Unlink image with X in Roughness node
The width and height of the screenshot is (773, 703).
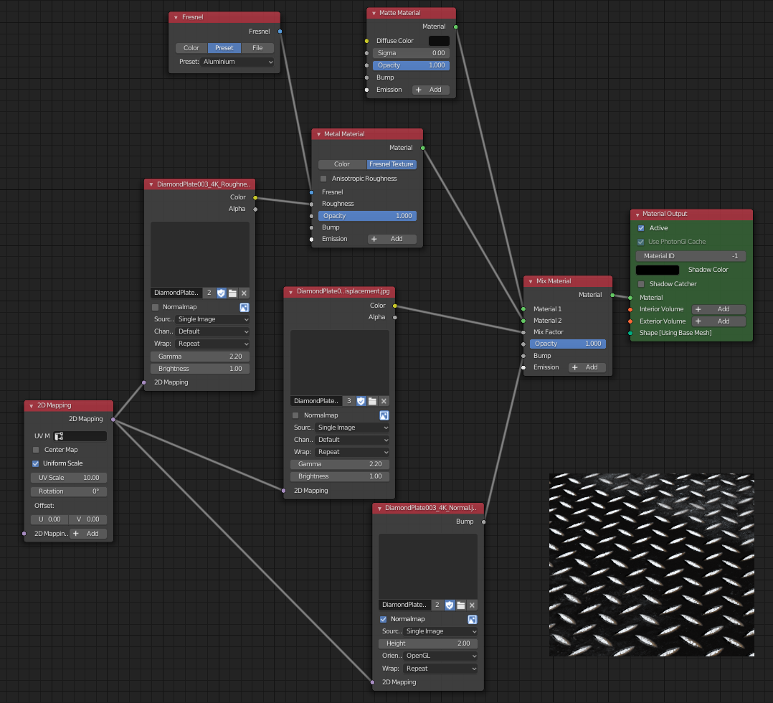244,293
